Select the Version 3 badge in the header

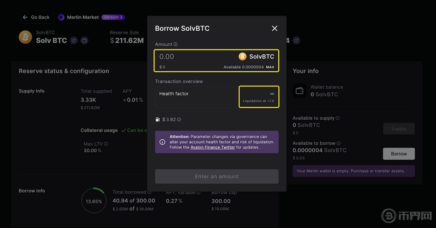coord(113,17)
